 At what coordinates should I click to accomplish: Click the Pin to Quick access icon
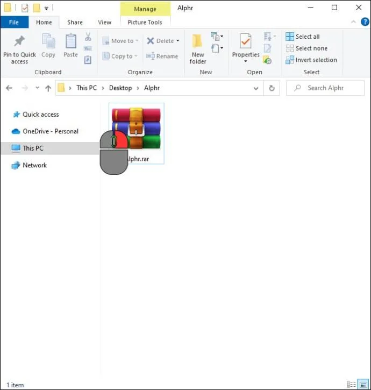(19, 41)
